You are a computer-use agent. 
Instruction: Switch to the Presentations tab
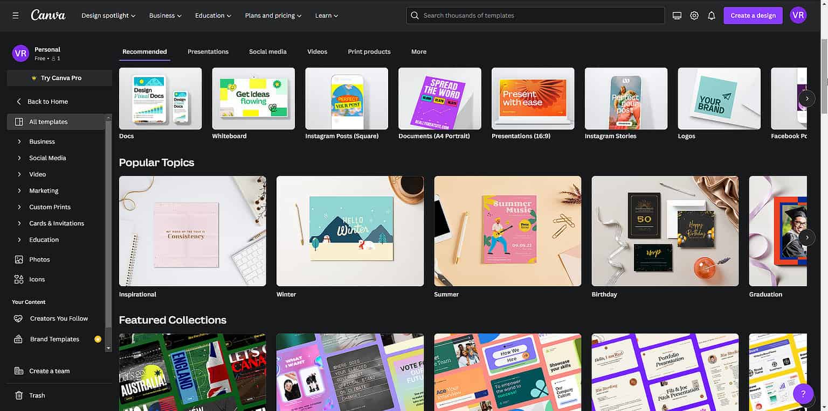tap(208, 51)
